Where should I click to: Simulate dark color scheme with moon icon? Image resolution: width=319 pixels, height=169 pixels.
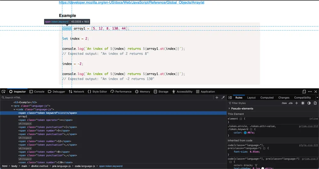coord(309,103)
